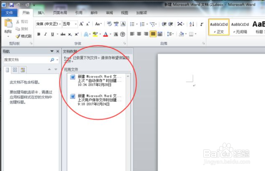Select the Format Painter (格式刷) tool

coord(24,36)
